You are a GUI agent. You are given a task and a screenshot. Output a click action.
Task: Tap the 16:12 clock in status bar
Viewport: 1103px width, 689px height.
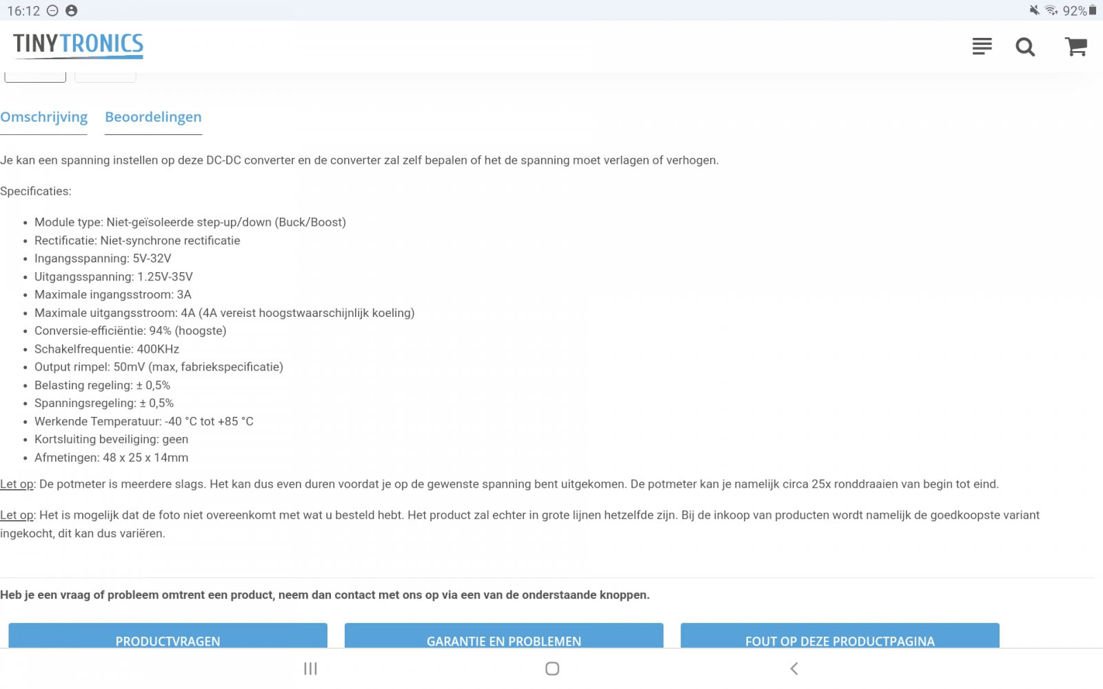click(23, 10)
